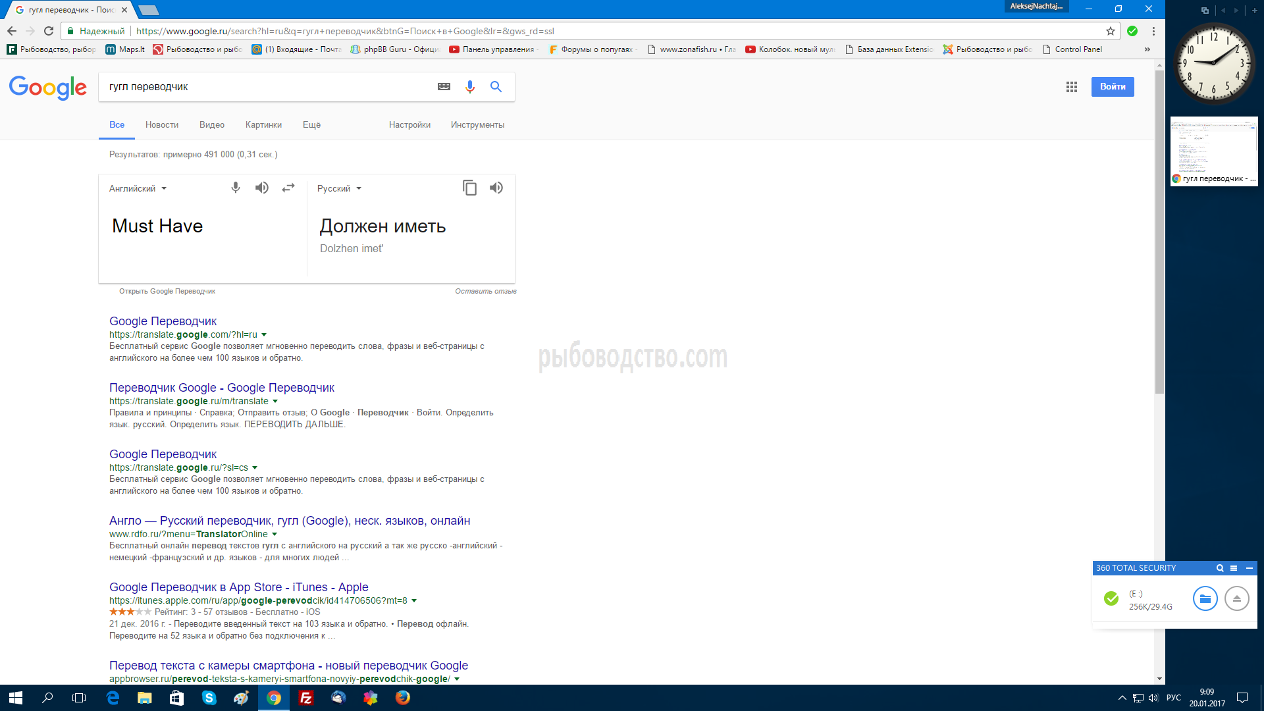Open Windows Store from taskbar
The width and height of the screenshot is (1264, 711).
point(177,698)
